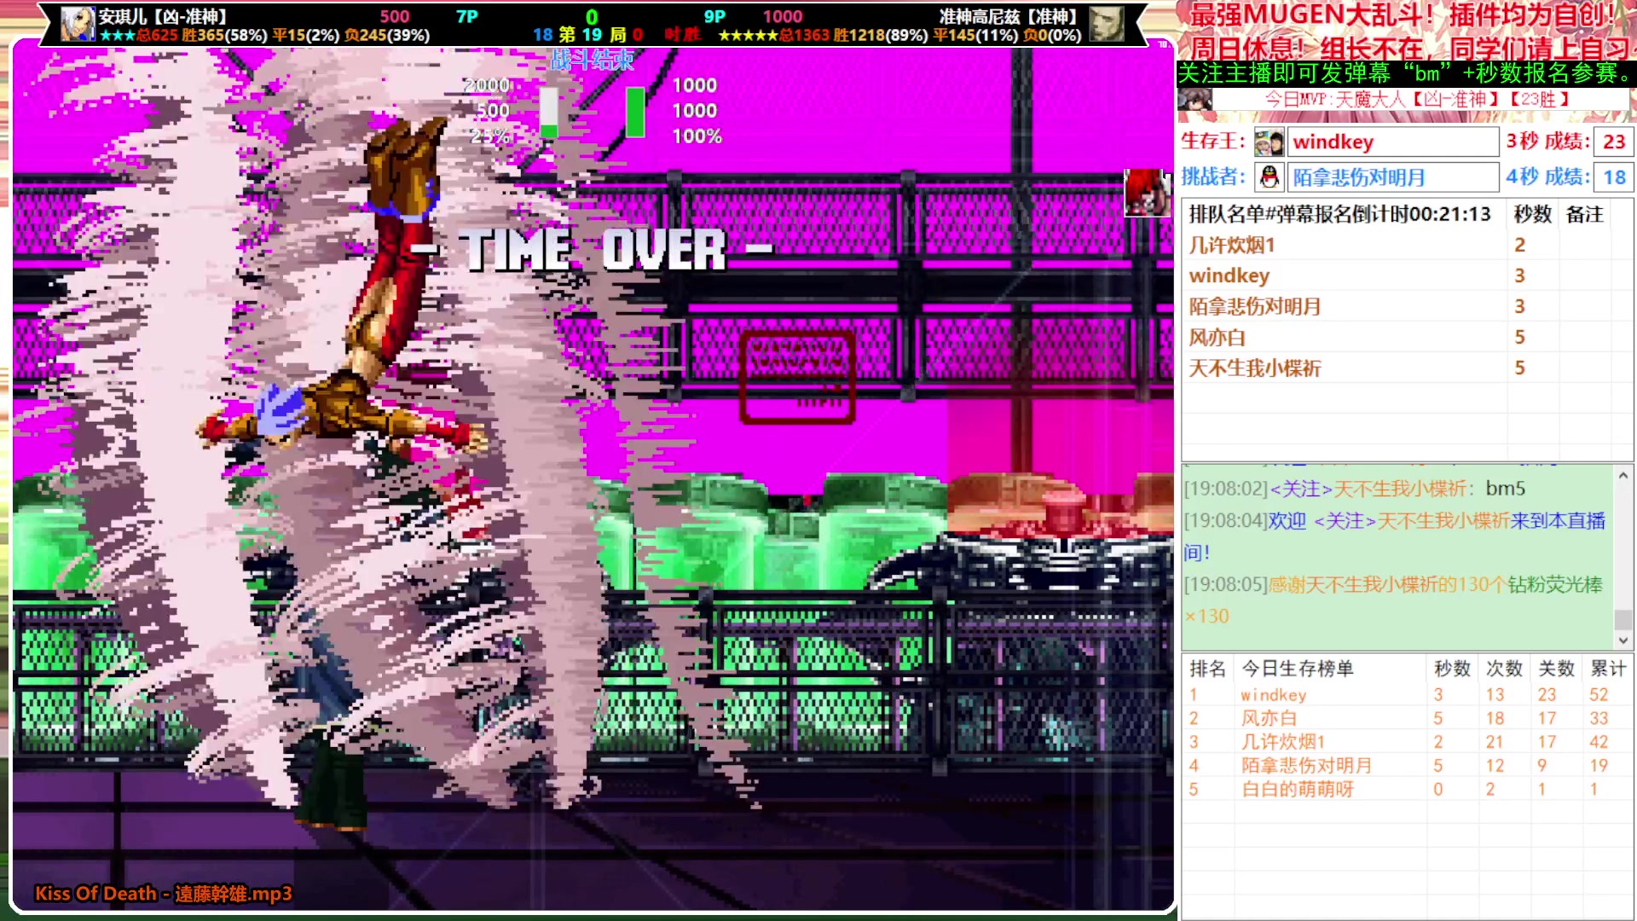
Task: Click the 备注 queue column header
Action: 1585,214
